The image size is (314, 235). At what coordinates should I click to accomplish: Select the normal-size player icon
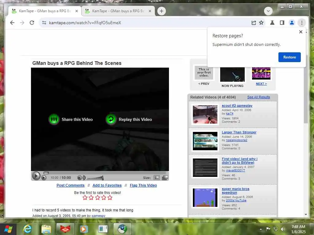(x=157, y=178)
